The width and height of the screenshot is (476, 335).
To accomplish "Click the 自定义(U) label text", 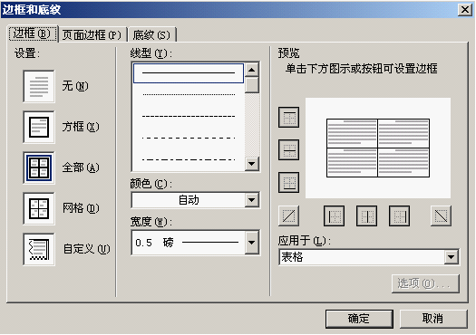I will [86, 249].
